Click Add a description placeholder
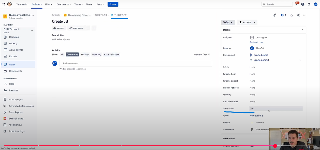This screenshot has height=150, width=320. [62, 40]
